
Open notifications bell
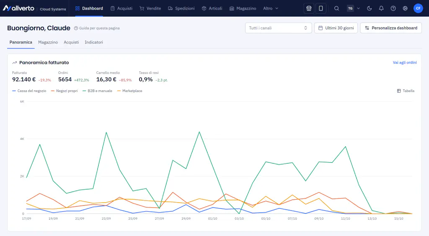point(381,8)
